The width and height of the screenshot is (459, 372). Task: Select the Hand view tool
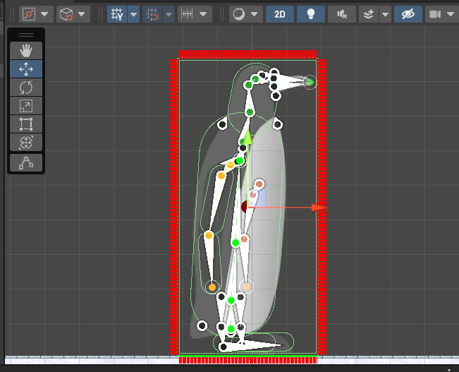click(26, 50)
